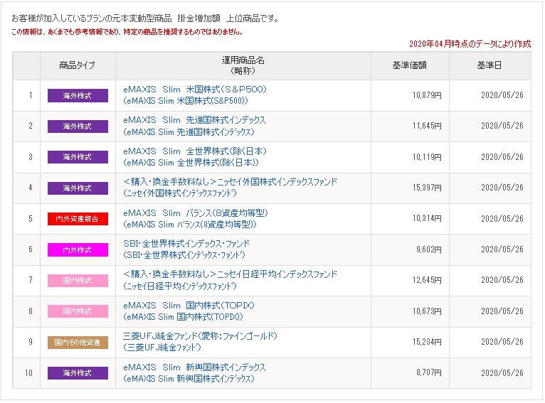Click 国内株式 badge in row 7

[78, 281]
